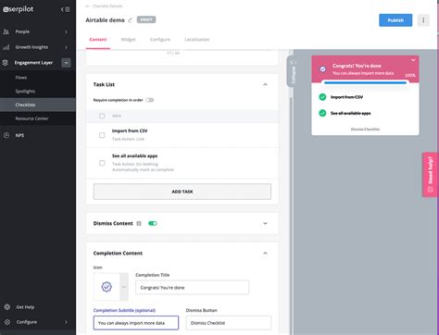The width and height of the screenshot is (439, 335).
Task: Click See all available apps in preview
Action: (x=350, y=113)
